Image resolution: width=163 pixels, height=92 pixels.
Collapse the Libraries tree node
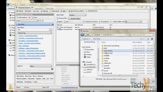pyautogui.click(x=82, y=47)
